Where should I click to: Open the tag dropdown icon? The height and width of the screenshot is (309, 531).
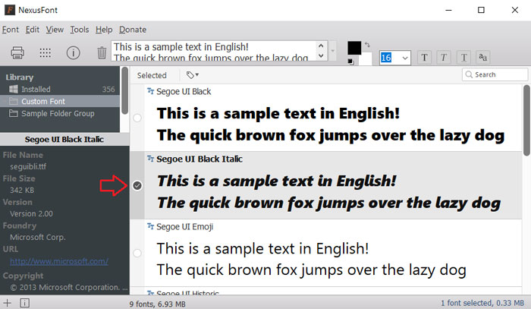click(193, 75)
